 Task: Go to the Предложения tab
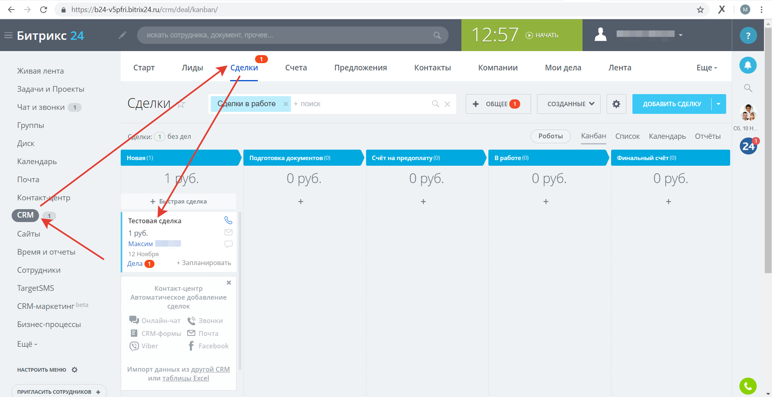[360, 68]
